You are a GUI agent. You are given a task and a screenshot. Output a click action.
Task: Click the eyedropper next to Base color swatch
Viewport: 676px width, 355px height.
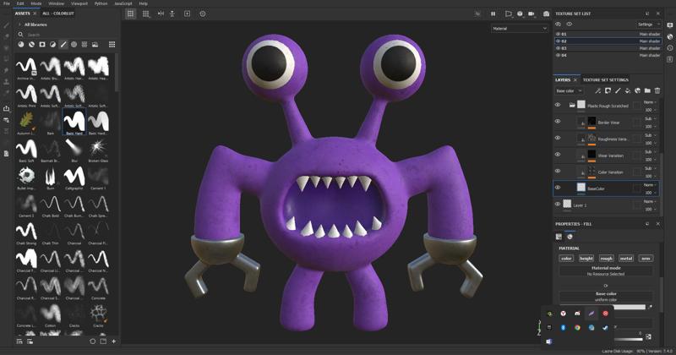pos(650,307)
